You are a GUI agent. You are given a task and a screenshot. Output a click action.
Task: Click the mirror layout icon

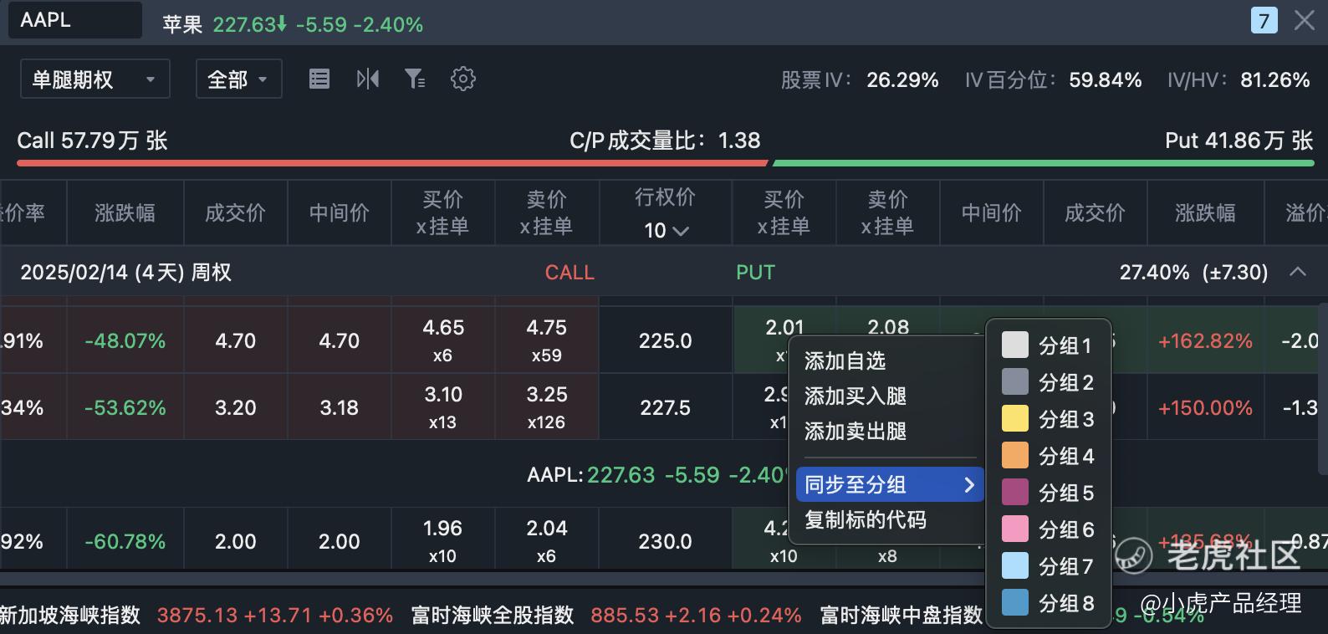point(367,79)
